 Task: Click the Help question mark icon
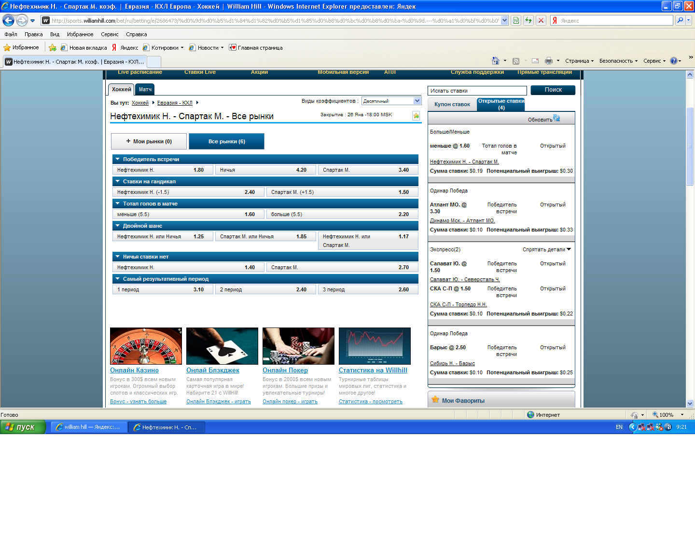click(x=674, y=61)
